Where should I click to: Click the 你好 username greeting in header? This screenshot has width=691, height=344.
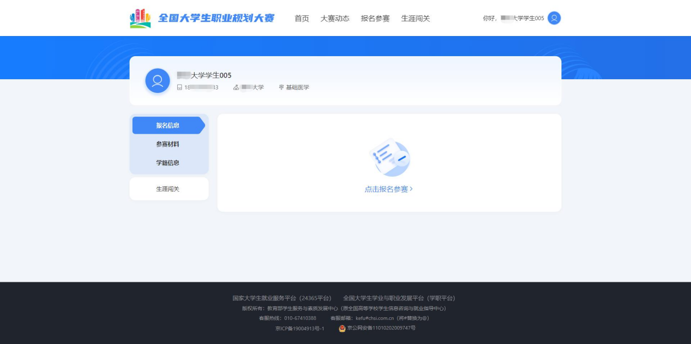click(513, 19)
